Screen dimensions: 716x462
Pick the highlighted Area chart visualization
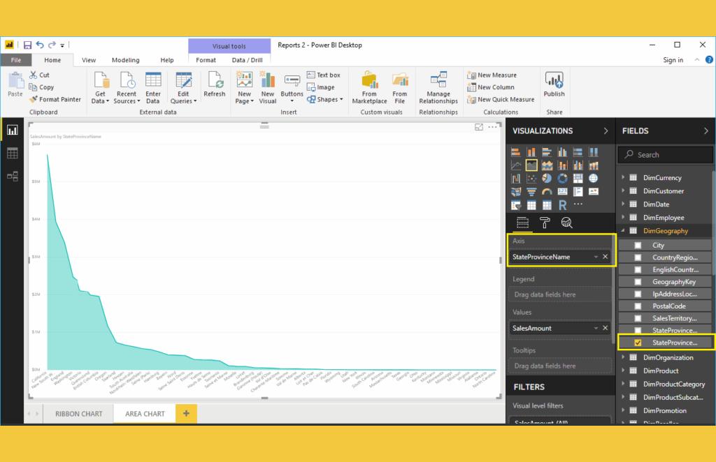(531, 165)
